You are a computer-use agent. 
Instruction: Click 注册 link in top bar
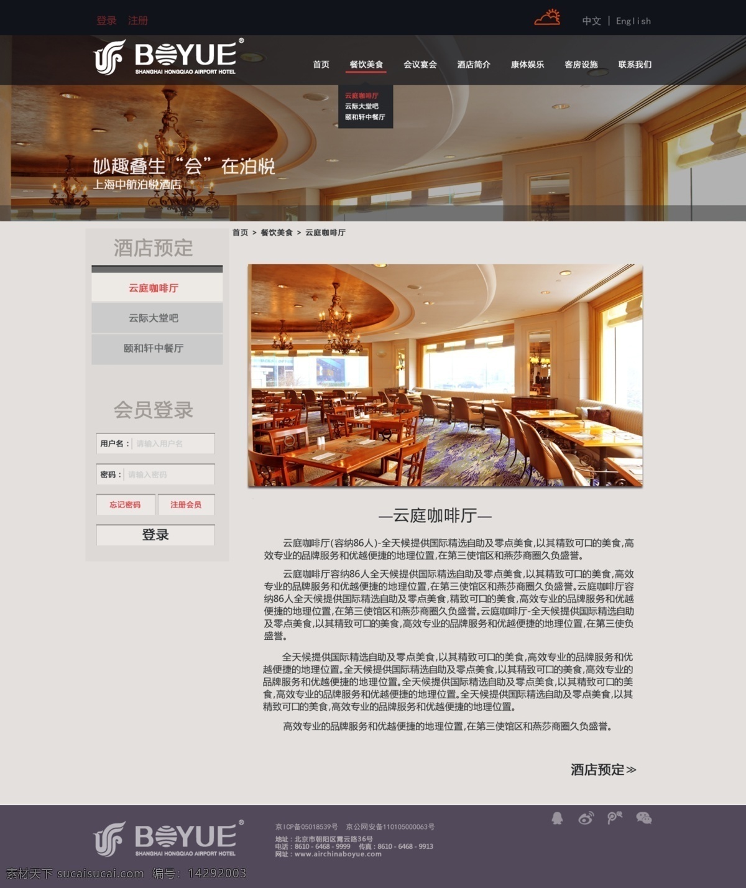click(x=138, y=21)
